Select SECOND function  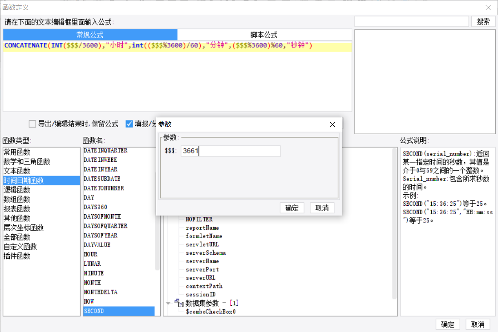point(119,311)
